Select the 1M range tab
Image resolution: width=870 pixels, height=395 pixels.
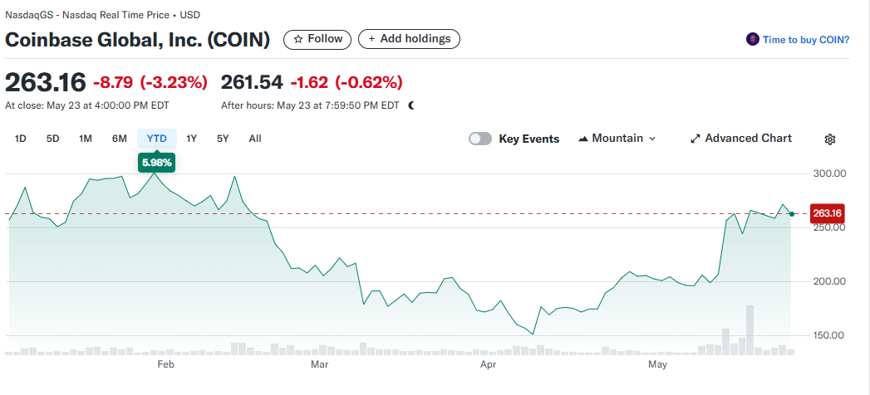point(86,139)
